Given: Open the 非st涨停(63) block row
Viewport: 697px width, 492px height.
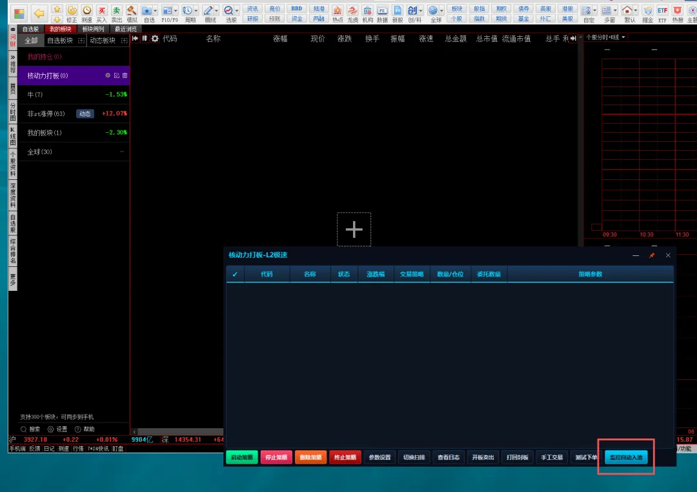Looking at the screenshot, I should click(x=74, y=113).
